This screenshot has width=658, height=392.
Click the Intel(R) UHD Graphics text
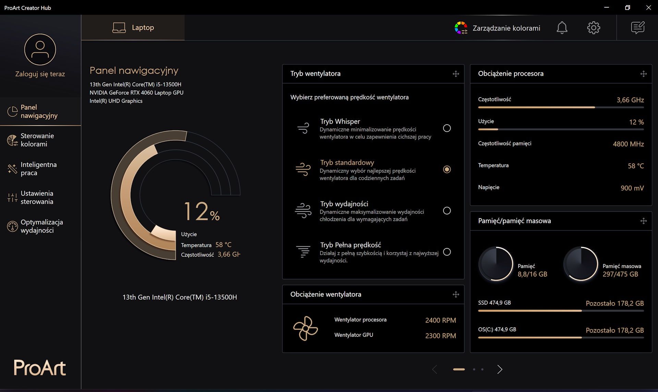click(116, 101)
